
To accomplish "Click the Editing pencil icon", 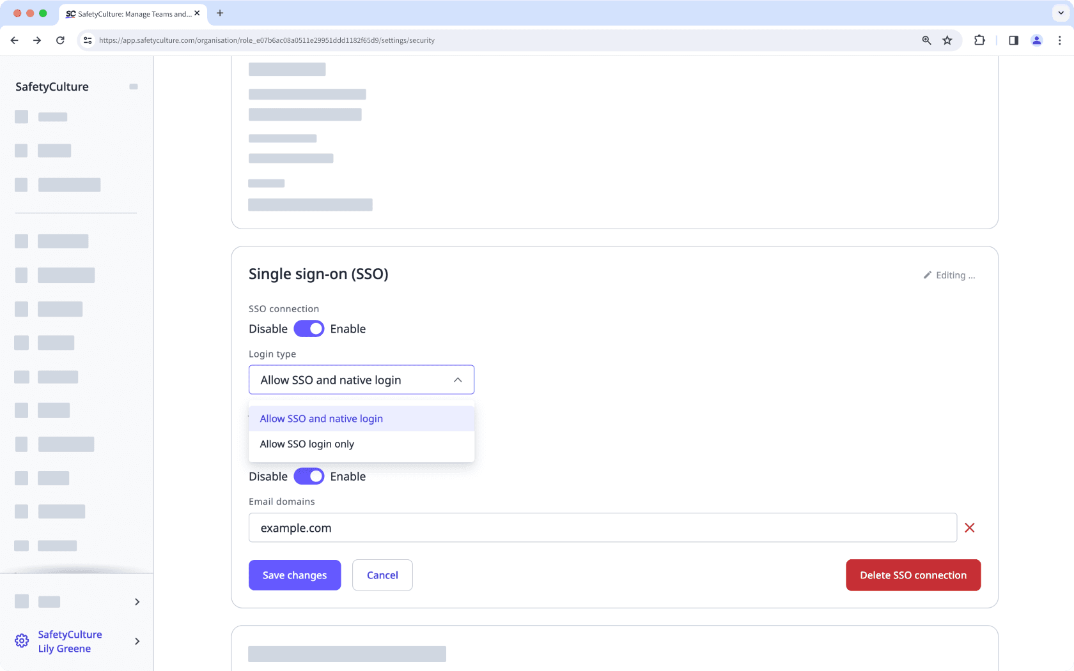I will pyautogui.click(x=928, y=275).
